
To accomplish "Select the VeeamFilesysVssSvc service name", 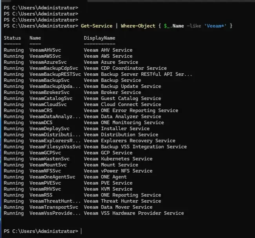I will pos(55,147).
